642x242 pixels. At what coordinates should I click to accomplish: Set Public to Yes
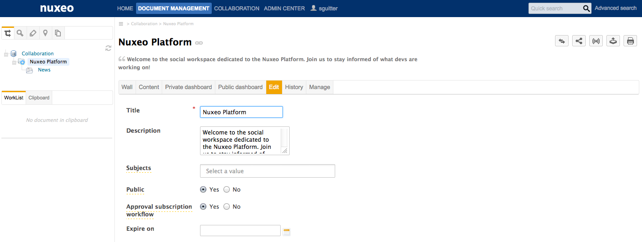203,189
